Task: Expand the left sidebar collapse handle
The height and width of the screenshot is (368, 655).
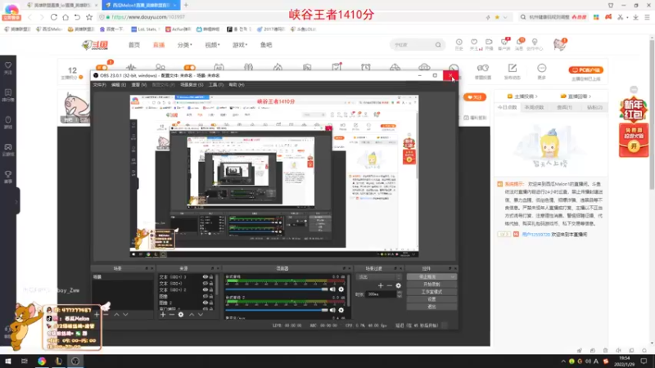Action: (x=16, y=201)
